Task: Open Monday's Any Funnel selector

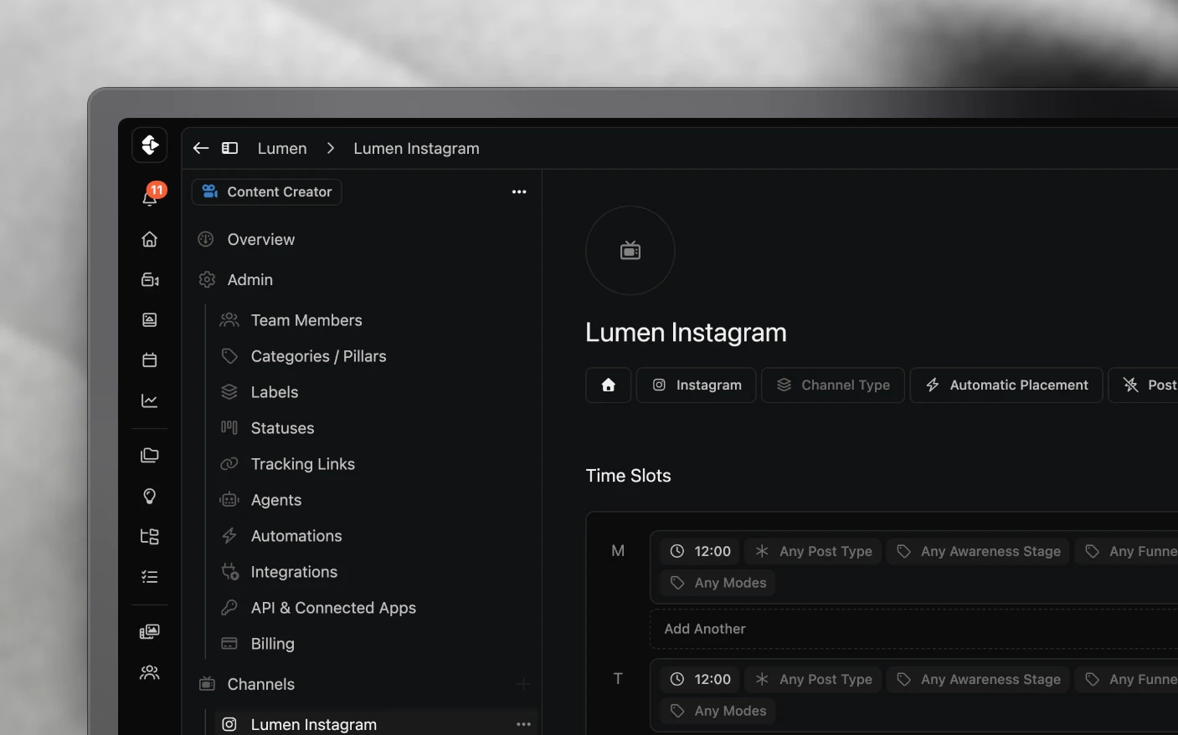Action: pos(1127,551)
